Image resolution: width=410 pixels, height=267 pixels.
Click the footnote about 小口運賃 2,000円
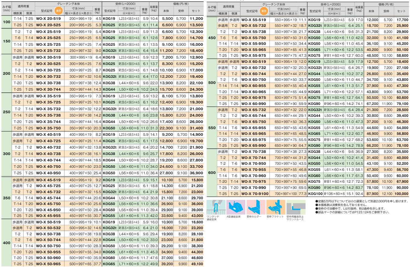(x=361, y=201)
